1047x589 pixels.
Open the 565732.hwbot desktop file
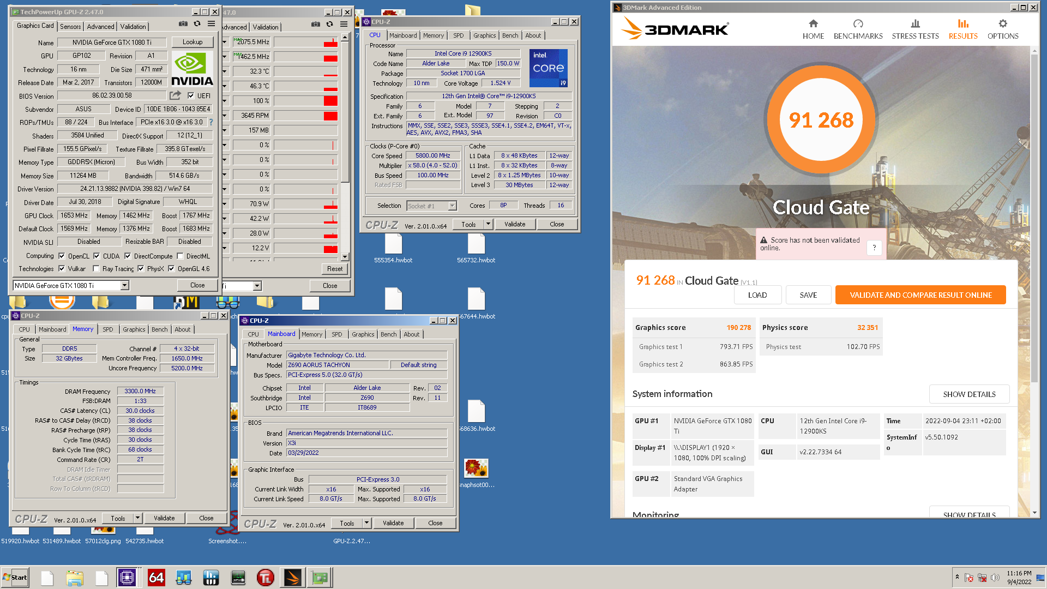click(476, 248)
